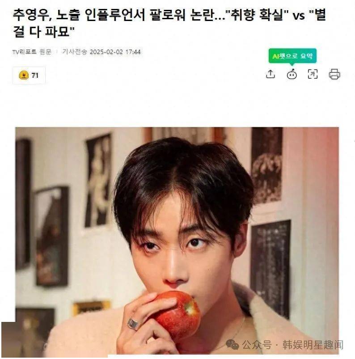Open the 원문 original article link
The width and height of the screenshot is (355, 359).
coord(45,52)
